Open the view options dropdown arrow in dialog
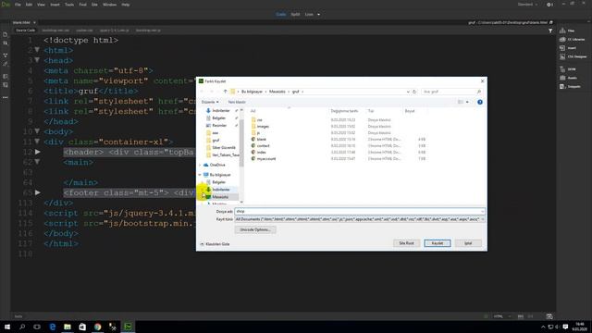 pos(467,102)
